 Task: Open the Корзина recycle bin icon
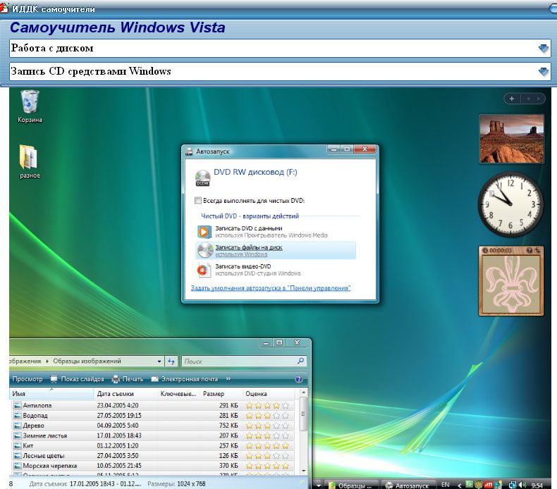click(x=30, y=103)
